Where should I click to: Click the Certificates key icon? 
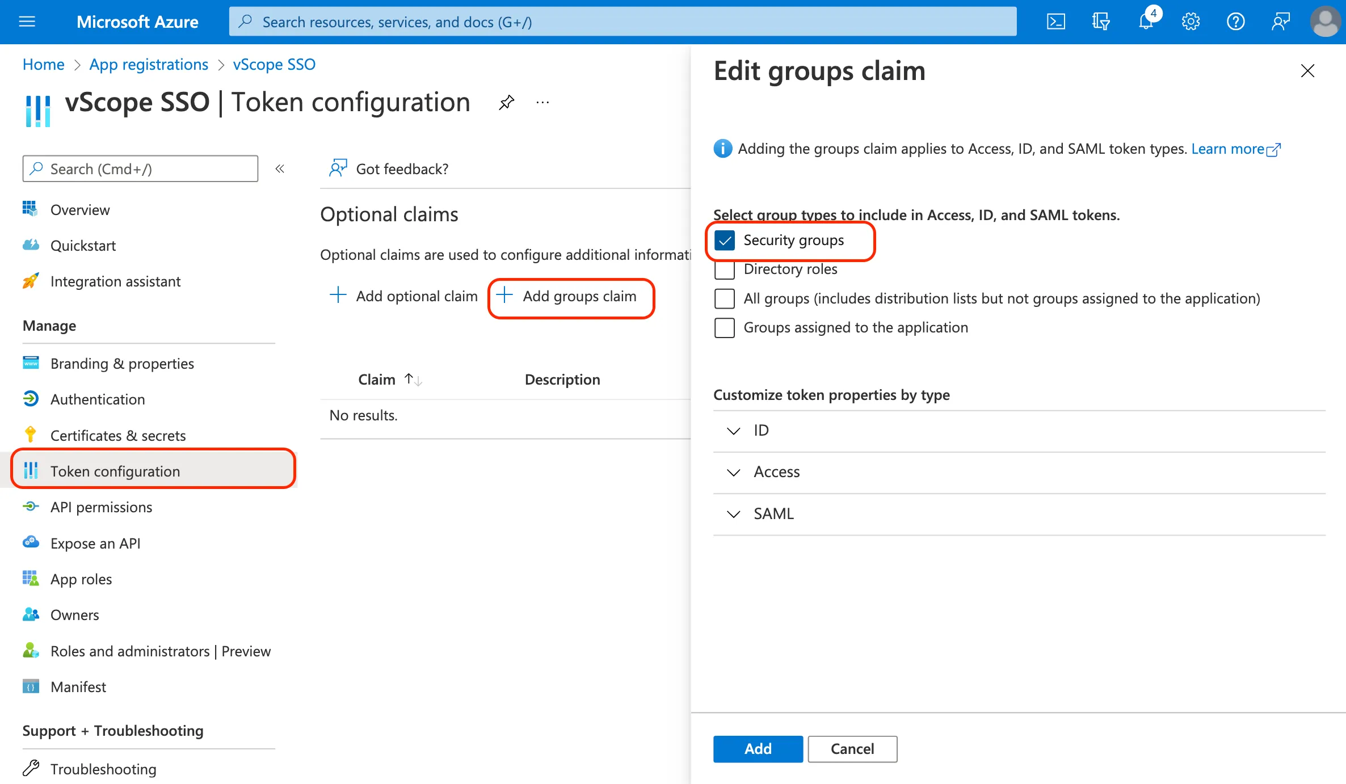[x=31, y=435]
